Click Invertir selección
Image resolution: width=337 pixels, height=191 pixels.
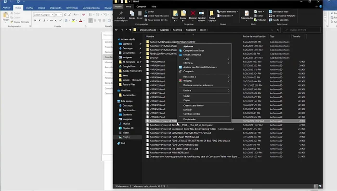click(279, 20)
